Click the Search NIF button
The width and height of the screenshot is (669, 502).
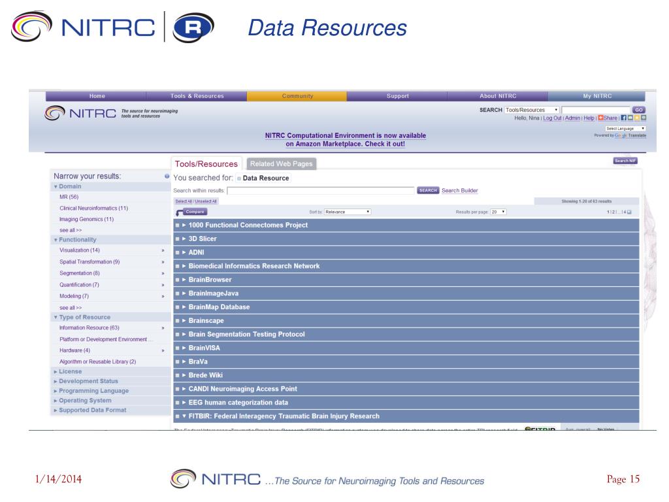[625, 161]
